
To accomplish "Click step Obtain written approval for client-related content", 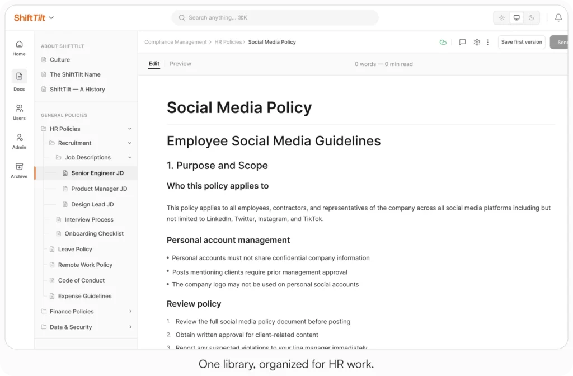I will (247, 335).
